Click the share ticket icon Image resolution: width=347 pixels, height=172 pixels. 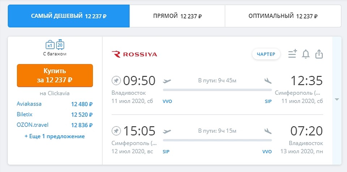pyautogui.click(x=319, y=54)
